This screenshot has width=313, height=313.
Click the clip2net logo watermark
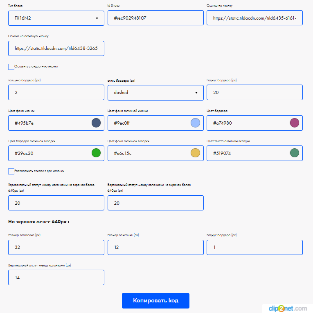tap(287, 309)
